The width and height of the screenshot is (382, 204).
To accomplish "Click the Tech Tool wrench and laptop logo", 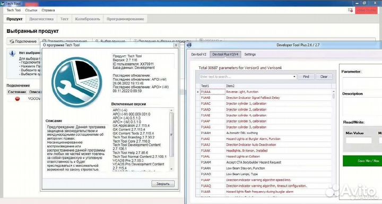I will 77,82.
